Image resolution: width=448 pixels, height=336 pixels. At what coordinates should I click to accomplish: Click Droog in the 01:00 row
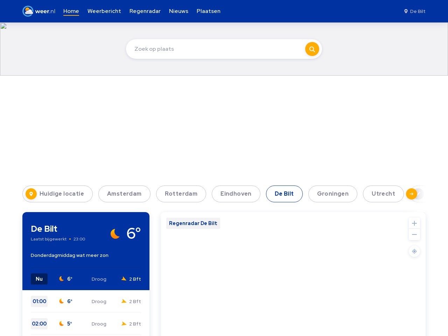[99, 301]
